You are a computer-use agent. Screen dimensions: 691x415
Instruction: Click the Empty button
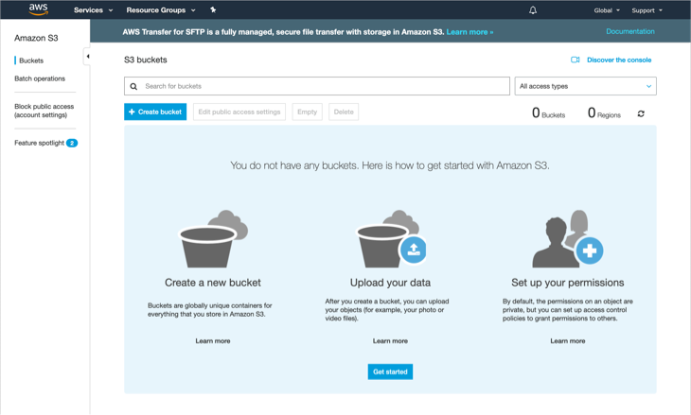307,112
